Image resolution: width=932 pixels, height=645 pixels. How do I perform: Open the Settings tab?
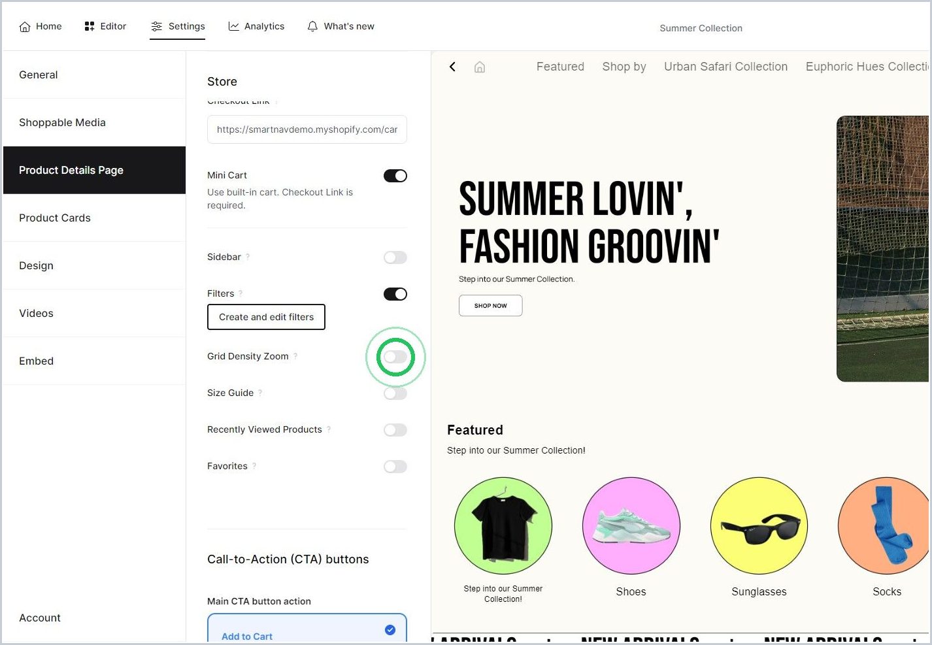point(178,26)
